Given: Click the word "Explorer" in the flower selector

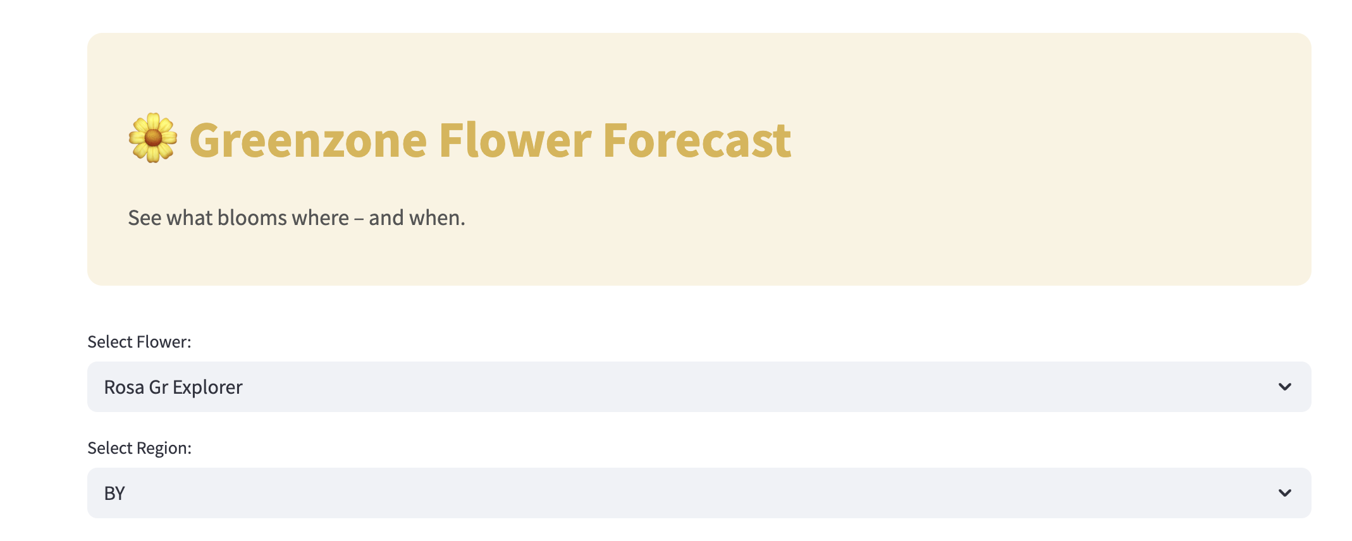Looking at the screenshot, I should pyautogui.click(x=207, y=387).
